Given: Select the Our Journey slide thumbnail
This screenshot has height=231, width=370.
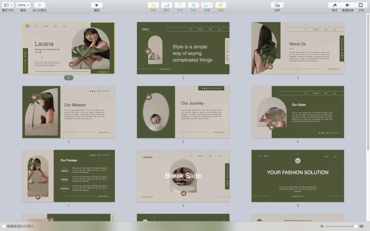Looking at the screenshot, I should tap(183, 112).
